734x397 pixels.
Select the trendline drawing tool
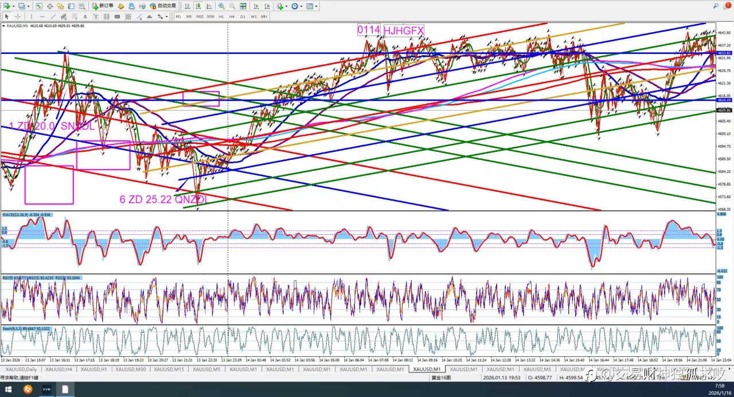coord(53,17)
